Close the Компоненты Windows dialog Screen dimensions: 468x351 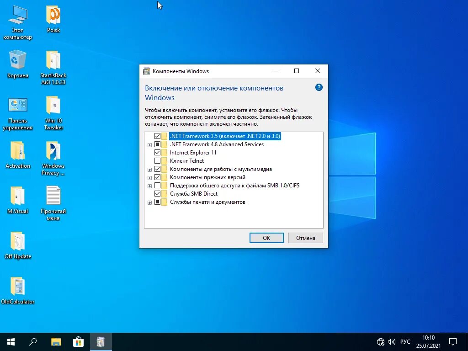[x=318, y=71]
